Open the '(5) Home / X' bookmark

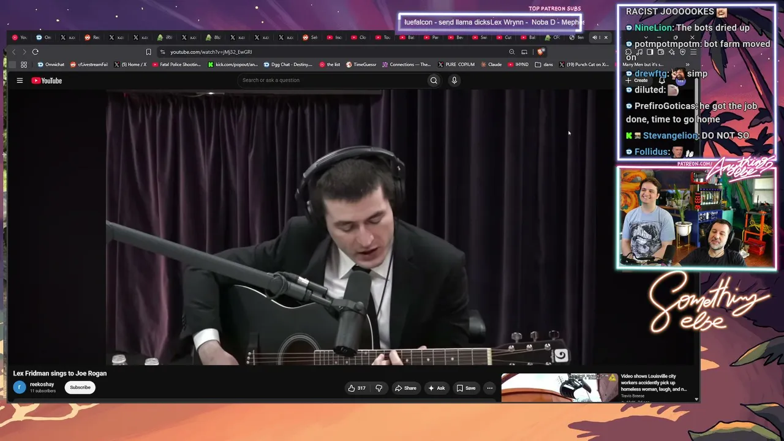[x=130, y=64]
